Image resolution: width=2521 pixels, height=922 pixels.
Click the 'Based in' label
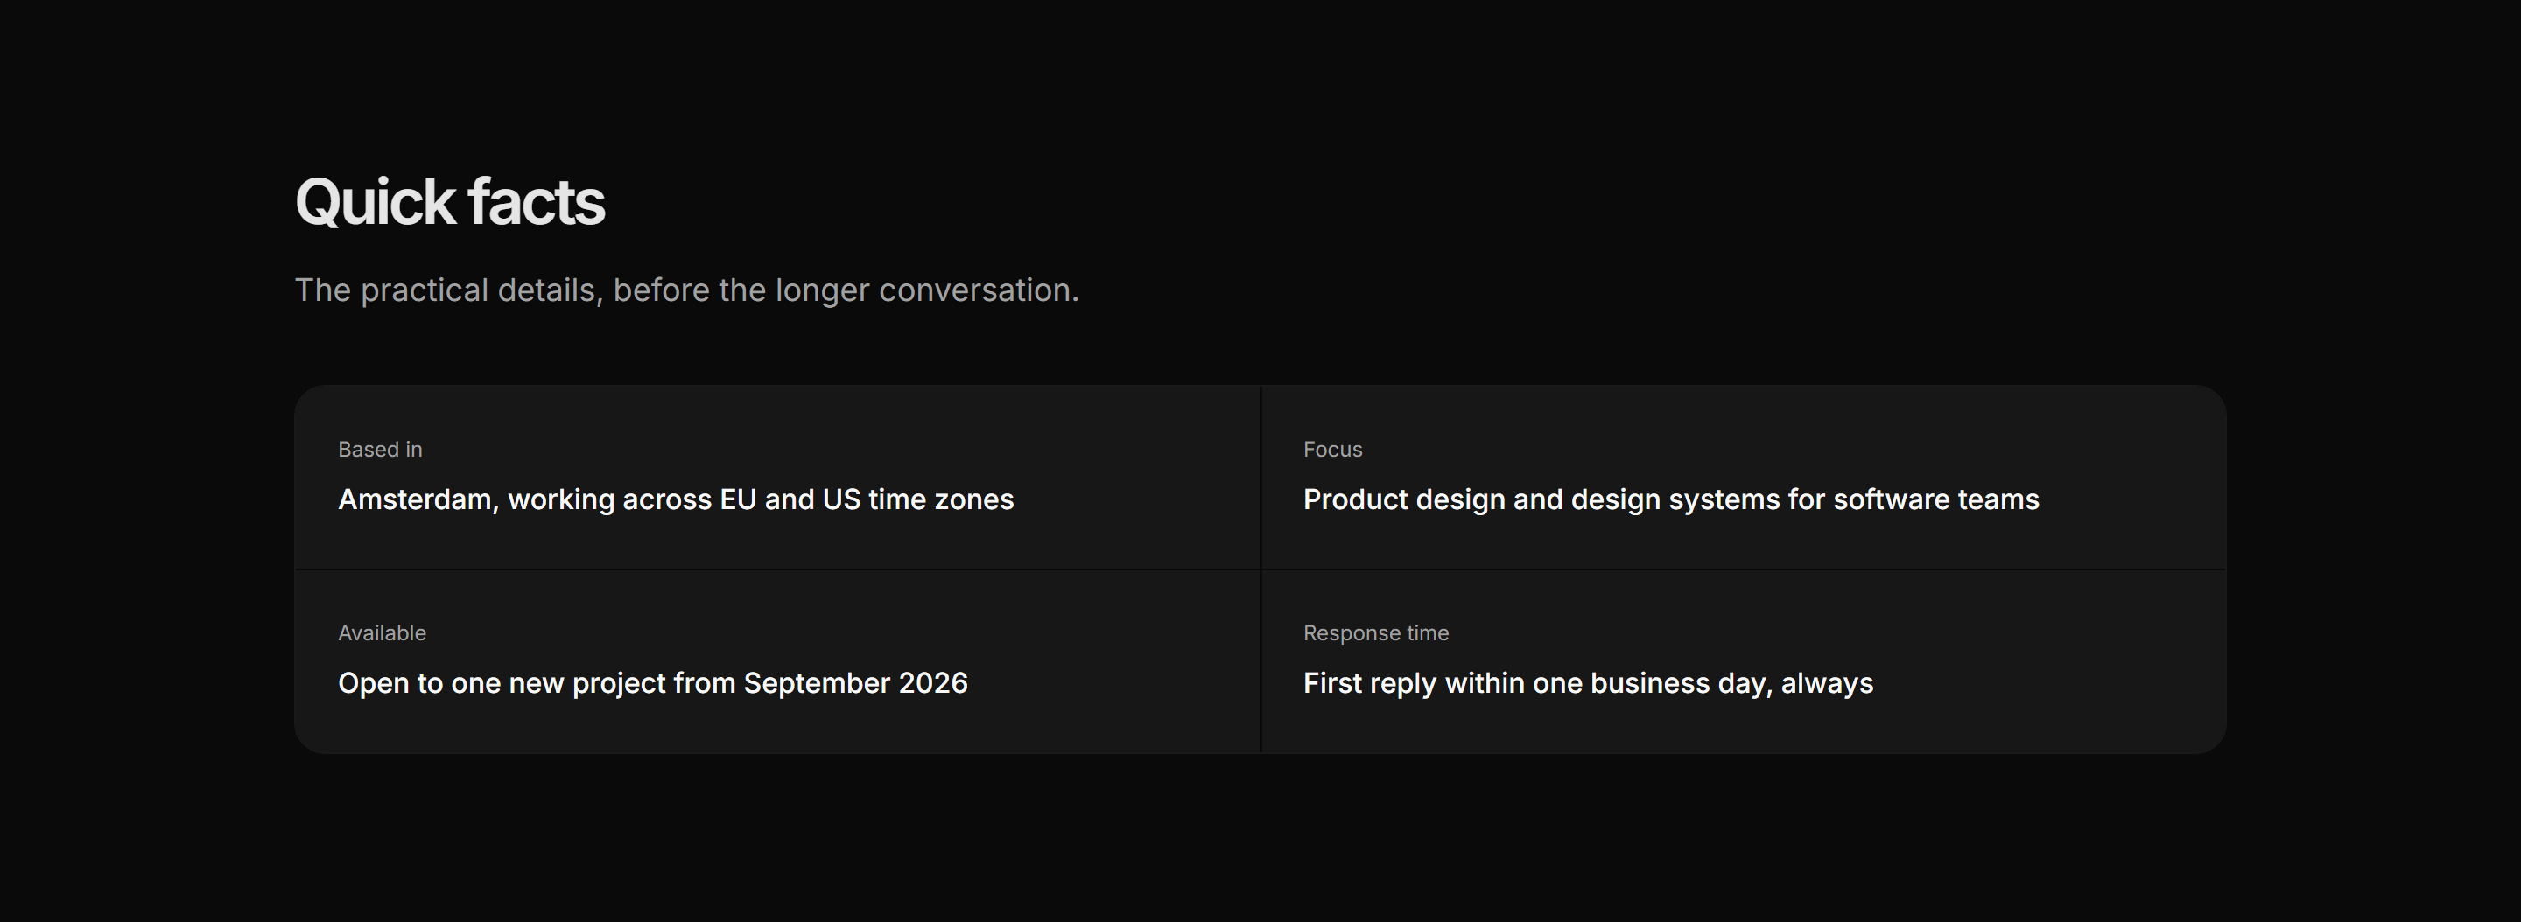coord(380,449)
